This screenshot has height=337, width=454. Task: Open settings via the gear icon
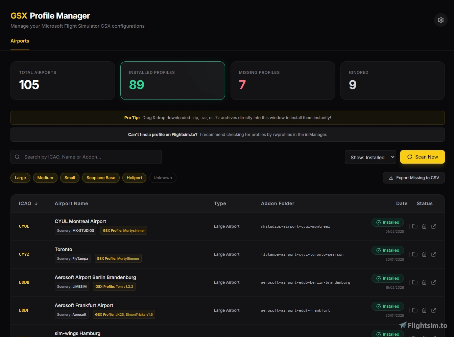point(440,20)
